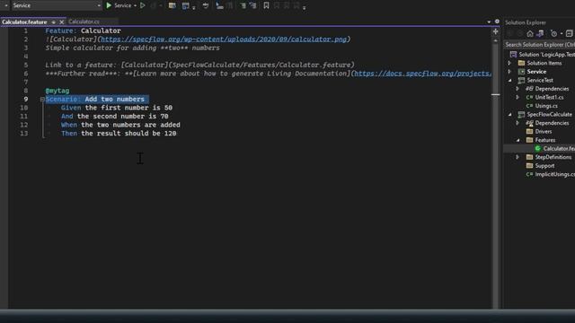Viewport: 575px width, 323px height.
Task: Expand the Service project node
Action: [509, 72]
